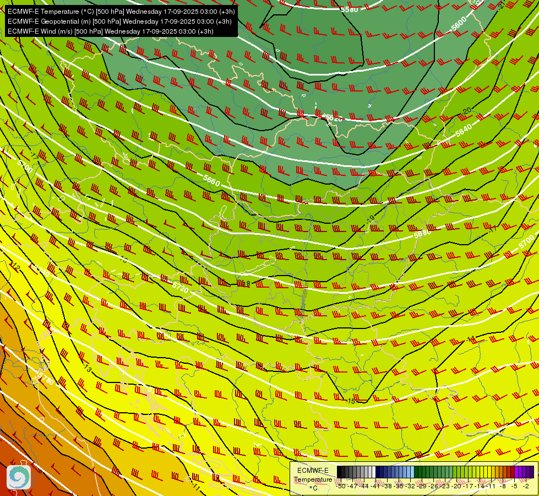
Task: Select the ECMWF-E Geopotential header line
Action: pyautogui.click(x=119, y=21)
